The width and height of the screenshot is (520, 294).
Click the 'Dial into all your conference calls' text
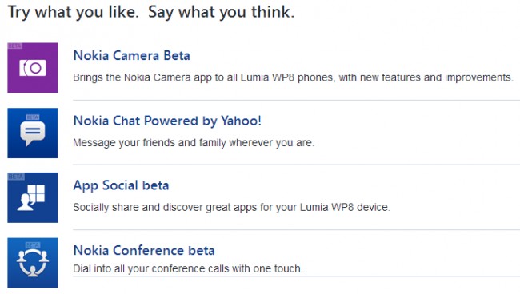(x=188, y=268)
